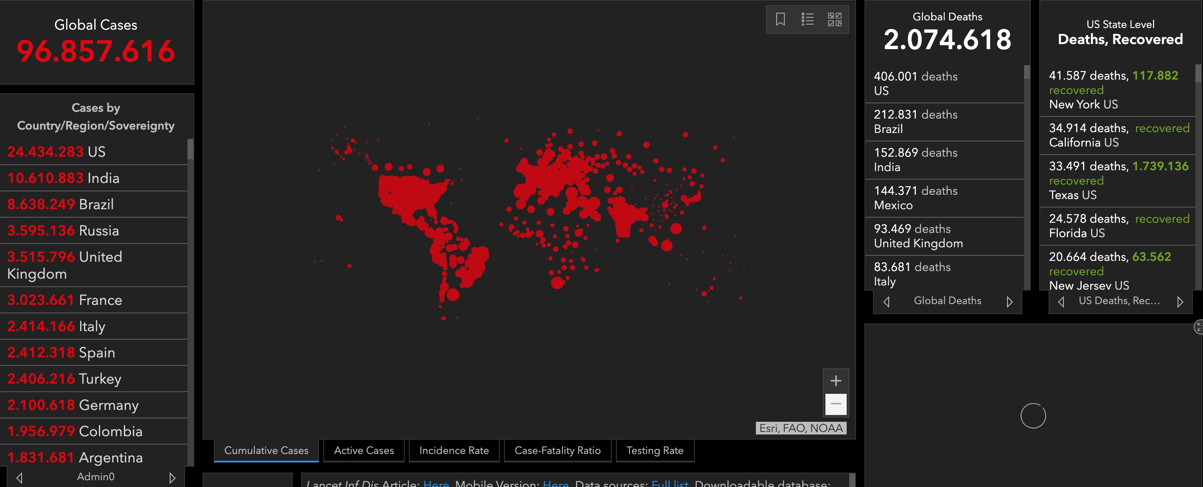Open the Mobile Version Here link
Image resolution: width=1203 pixels, height=487 pixels.
(555, 483)
